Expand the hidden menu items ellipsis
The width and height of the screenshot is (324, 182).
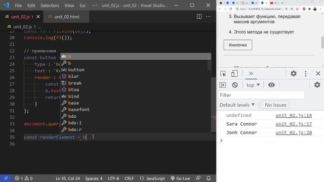click(x=94, y=6)
